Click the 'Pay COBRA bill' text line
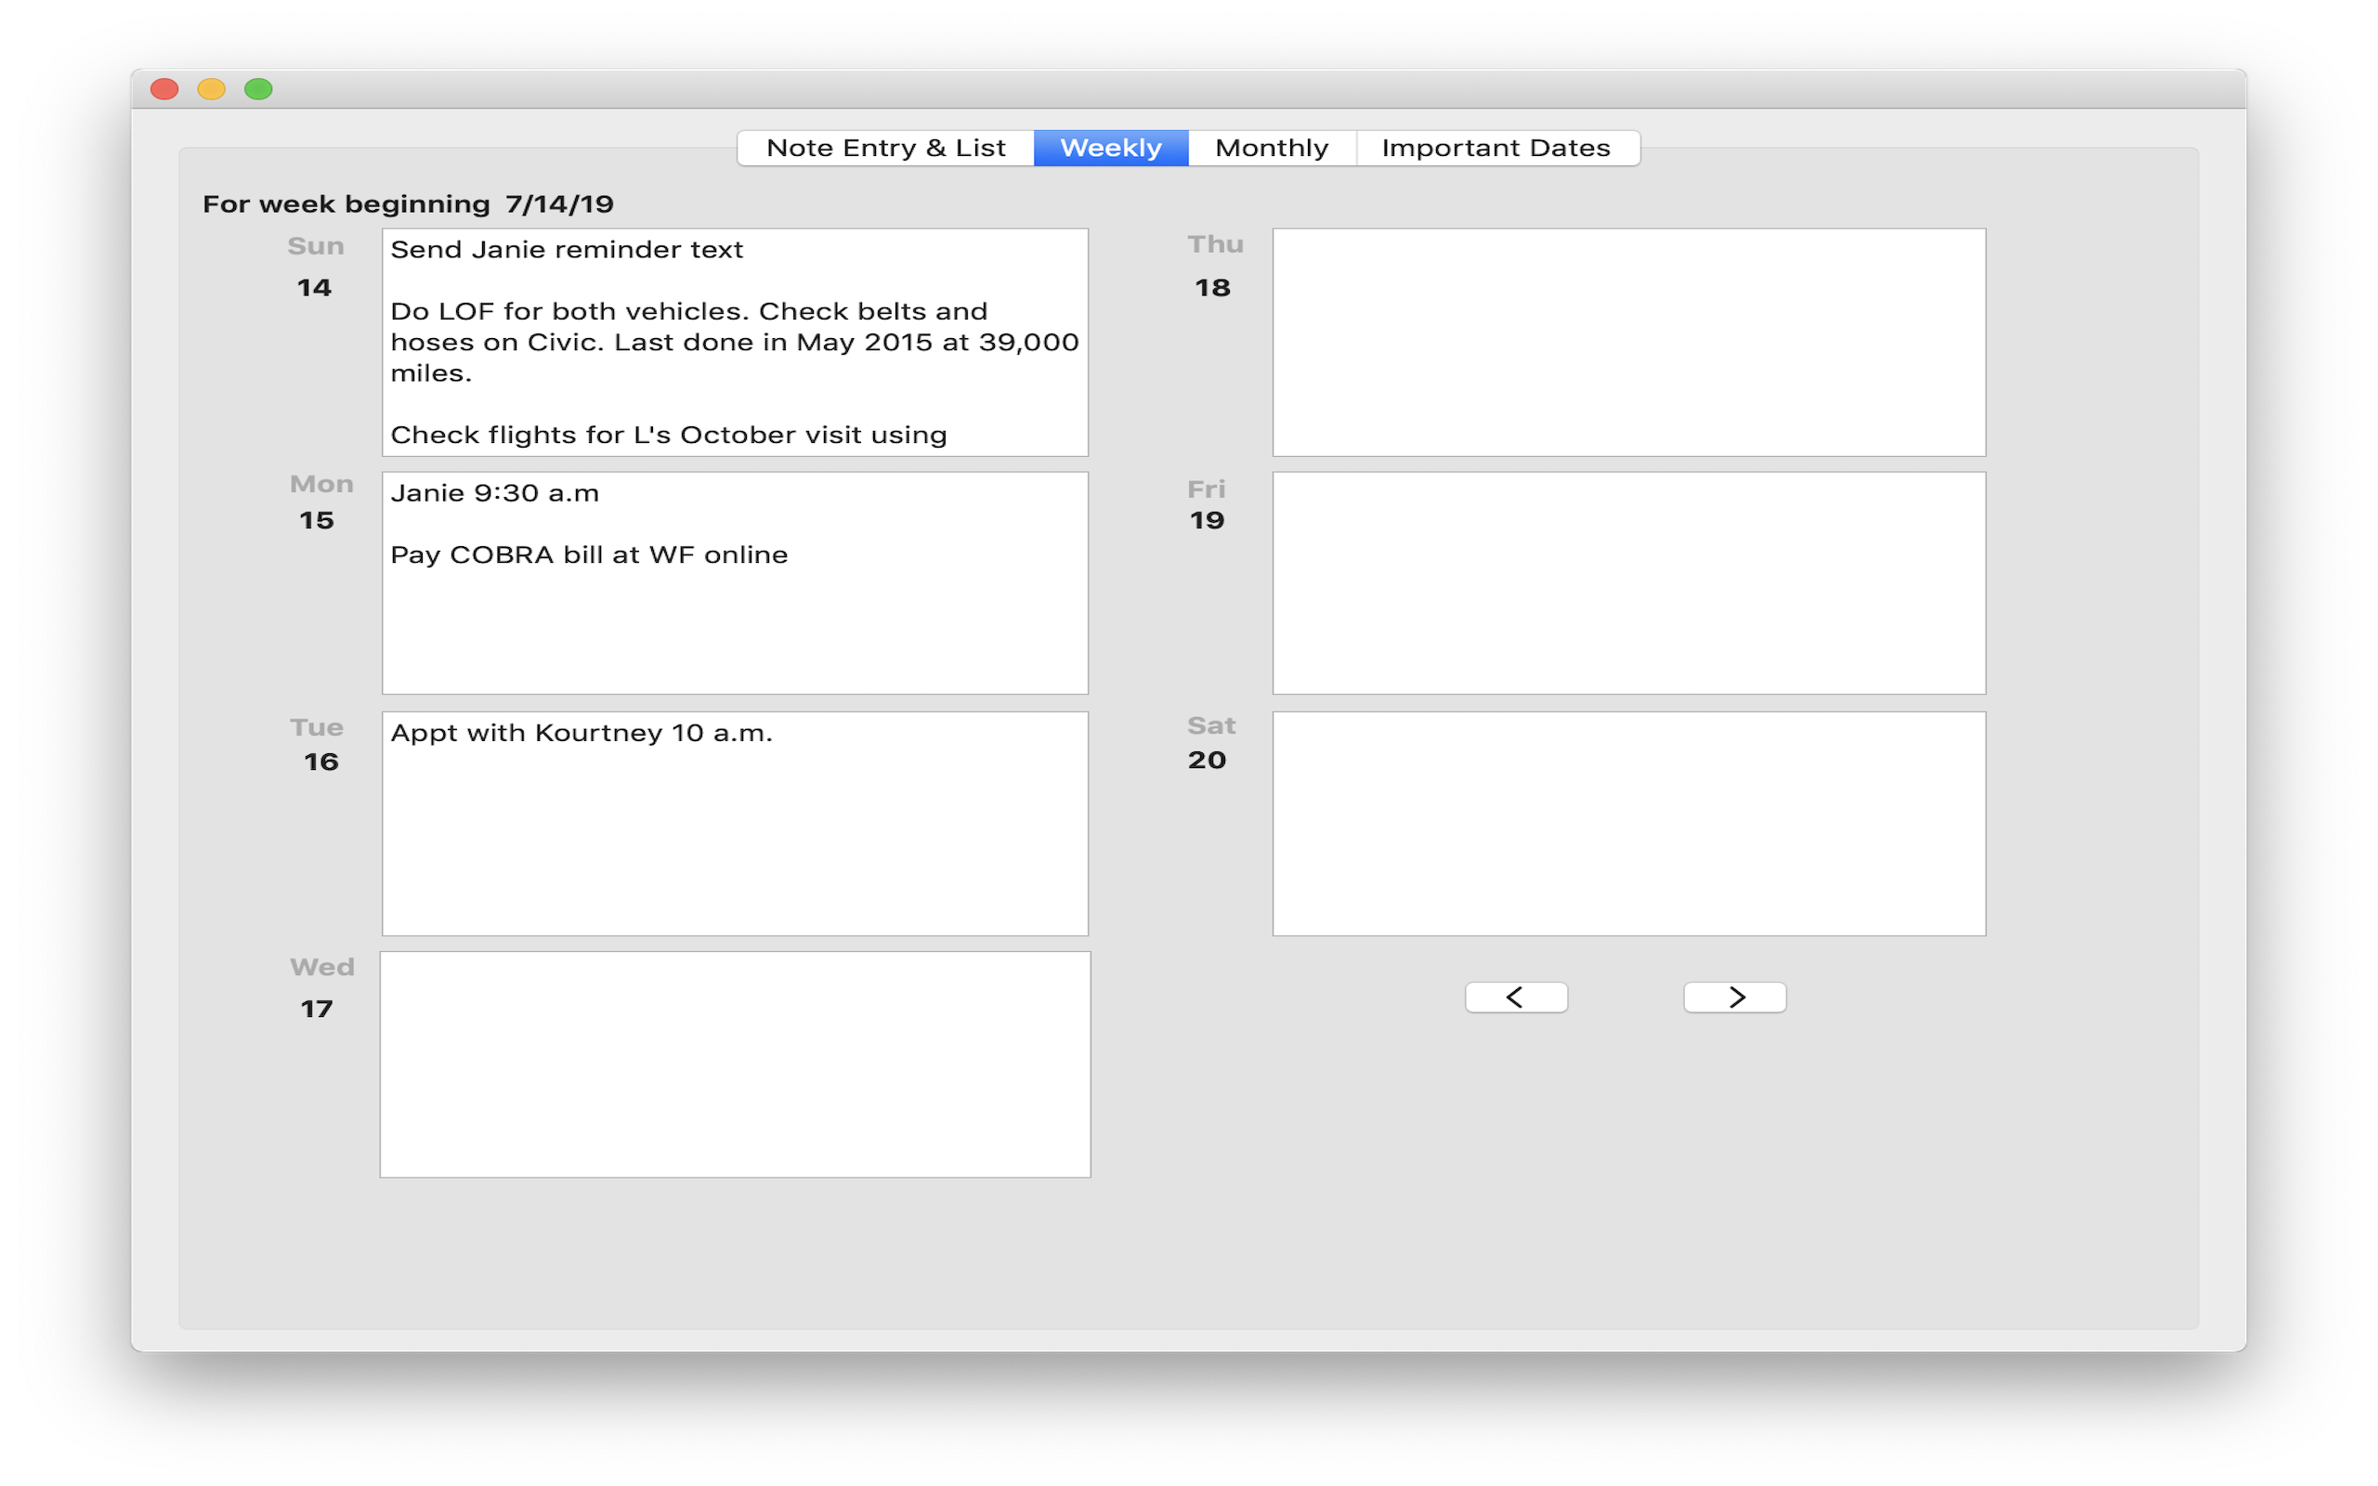The image size is (2378, 1486). click(x=589, y=555)
